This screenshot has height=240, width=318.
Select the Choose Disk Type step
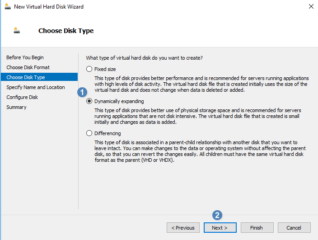(39, 77)
